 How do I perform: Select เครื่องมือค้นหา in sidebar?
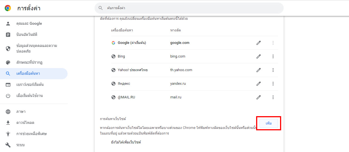(34, 74)
